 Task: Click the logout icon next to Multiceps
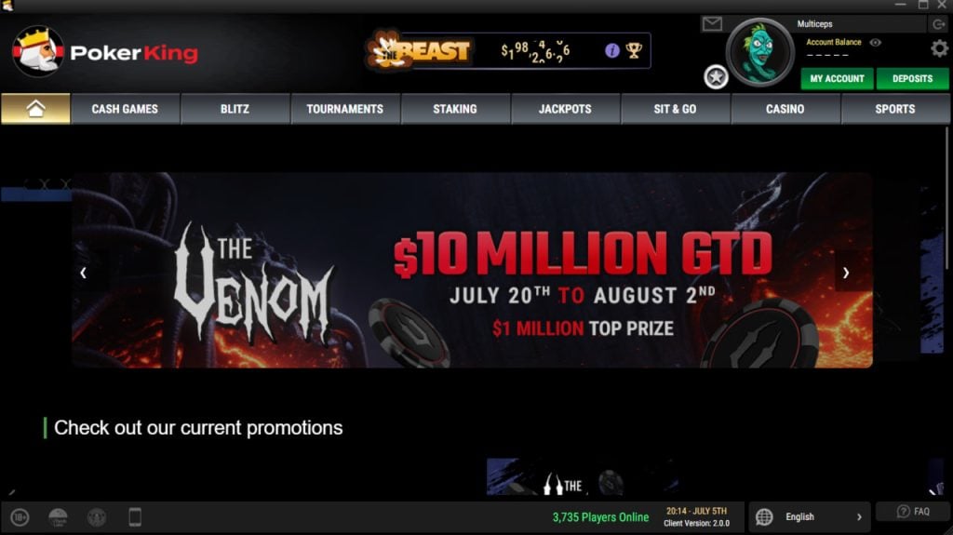(938, 24)
